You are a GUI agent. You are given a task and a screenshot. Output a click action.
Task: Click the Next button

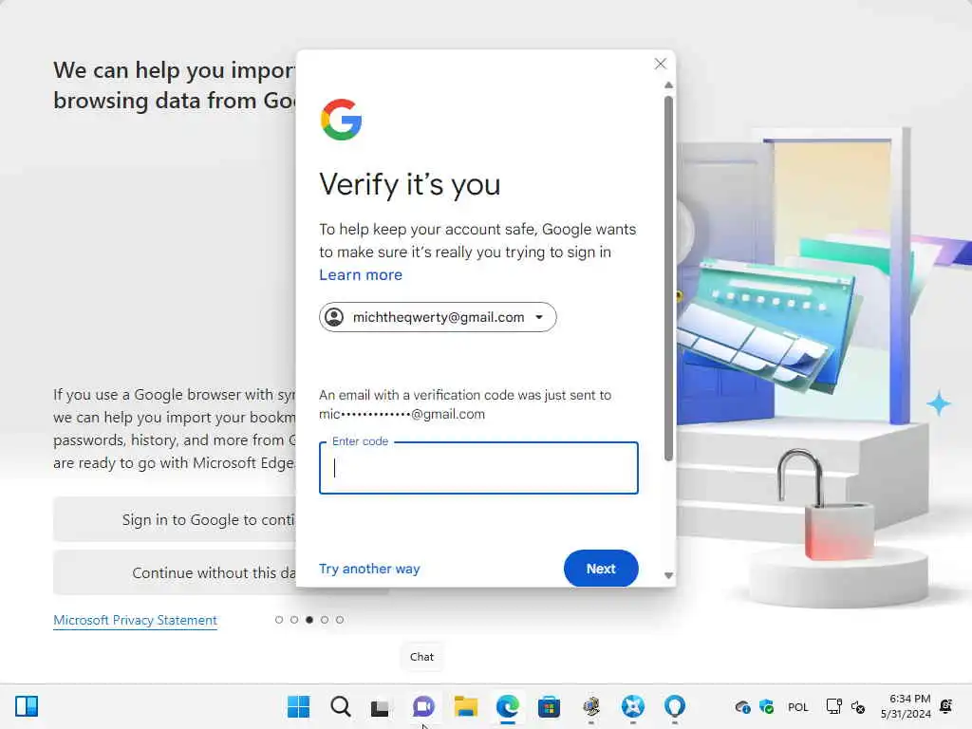click(x=601, y=569)
